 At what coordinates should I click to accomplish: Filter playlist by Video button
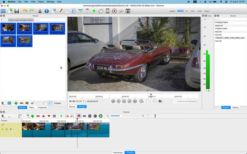[11, 20]
